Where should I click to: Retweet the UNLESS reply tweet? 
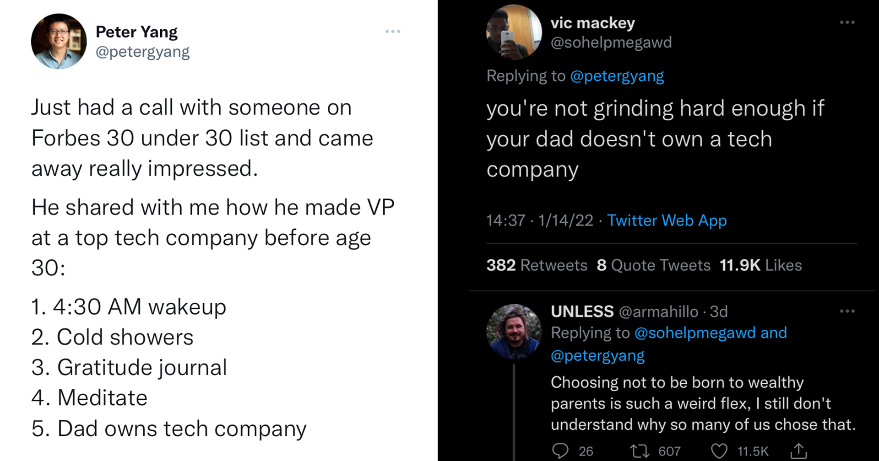coord(640,451)
